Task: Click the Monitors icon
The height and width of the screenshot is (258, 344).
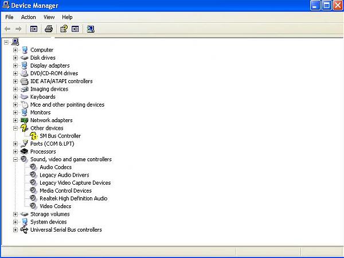Action: click(x=24, y=112)
